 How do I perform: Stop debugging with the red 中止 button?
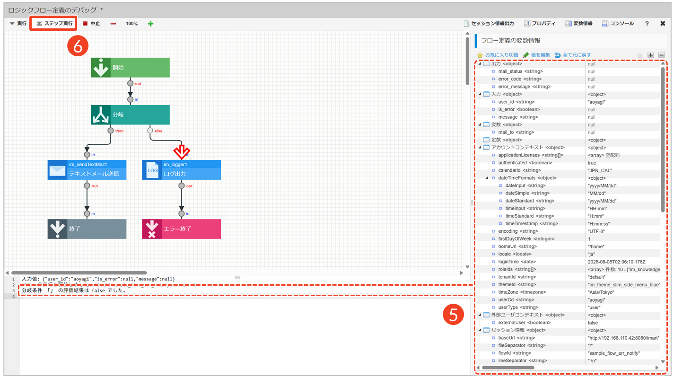coord(91,23)
